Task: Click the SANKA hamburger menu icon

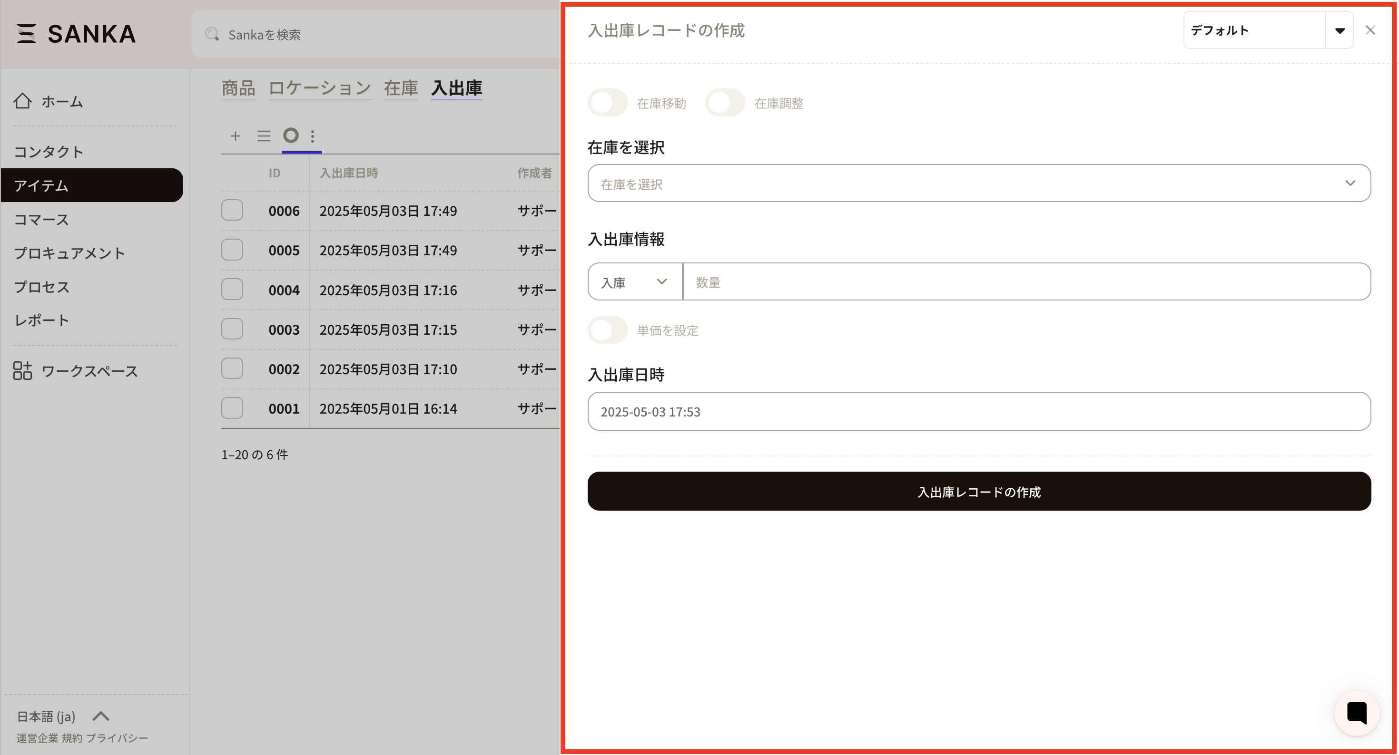Action: [26, 34]
